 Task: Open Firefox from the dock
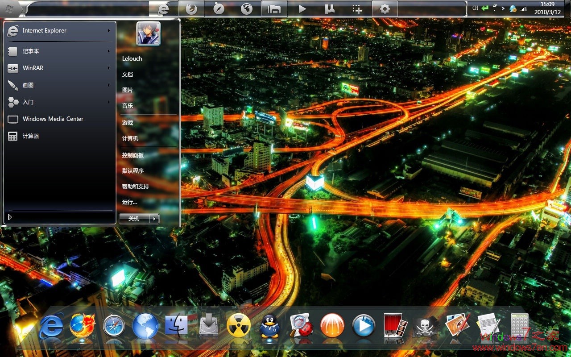click(x=82, y=326)
